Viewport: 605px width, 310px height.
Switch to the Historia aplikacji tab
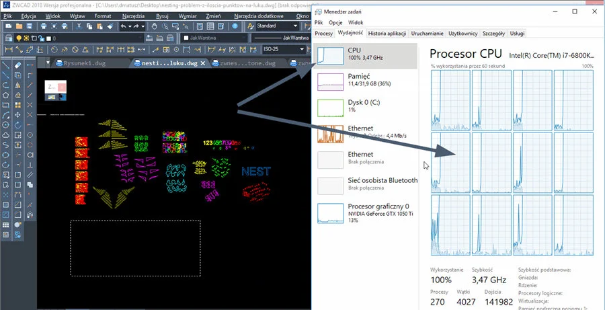tap(387, 33)
